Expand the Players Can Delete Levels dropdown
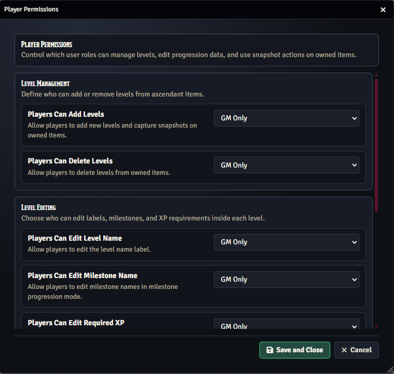The width and height of the screenshot is (394, 374). tap(287, 165)
